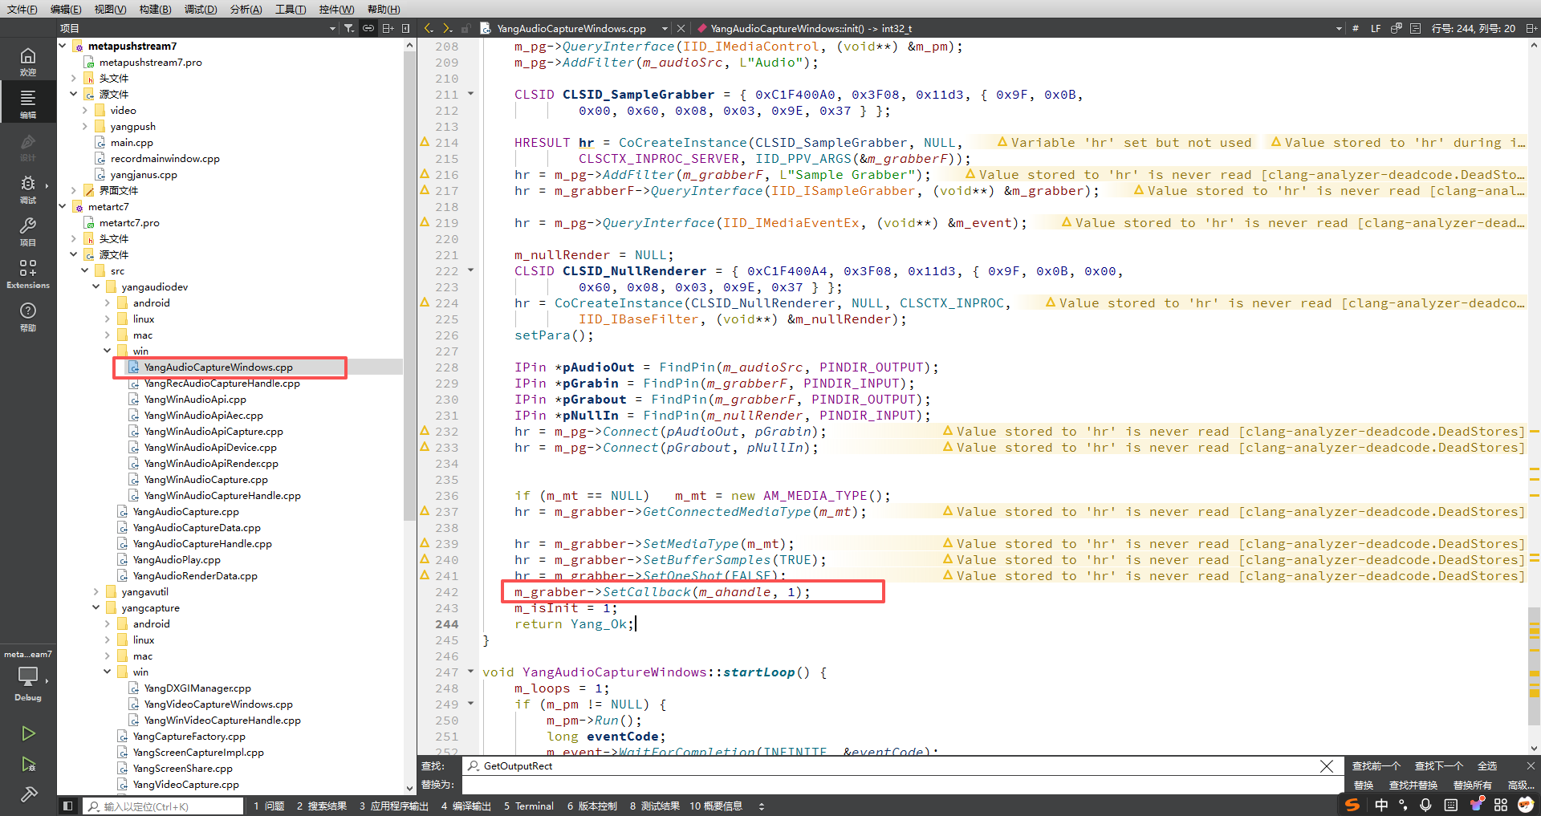Open the Edit (编辑) menu
This screenshot has height=816, width=1541.
point(66,9)
